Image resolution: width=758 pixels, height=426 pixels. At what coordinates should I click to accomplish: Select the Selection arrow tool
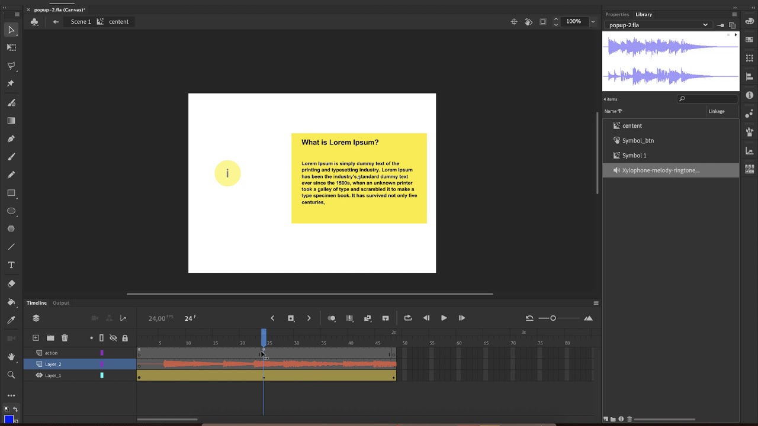[x=11, y=30]
